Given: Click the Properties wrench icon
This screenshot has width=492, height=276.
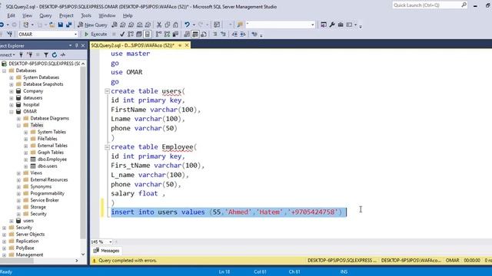Looking at the screenshot, I should [332, 25].
